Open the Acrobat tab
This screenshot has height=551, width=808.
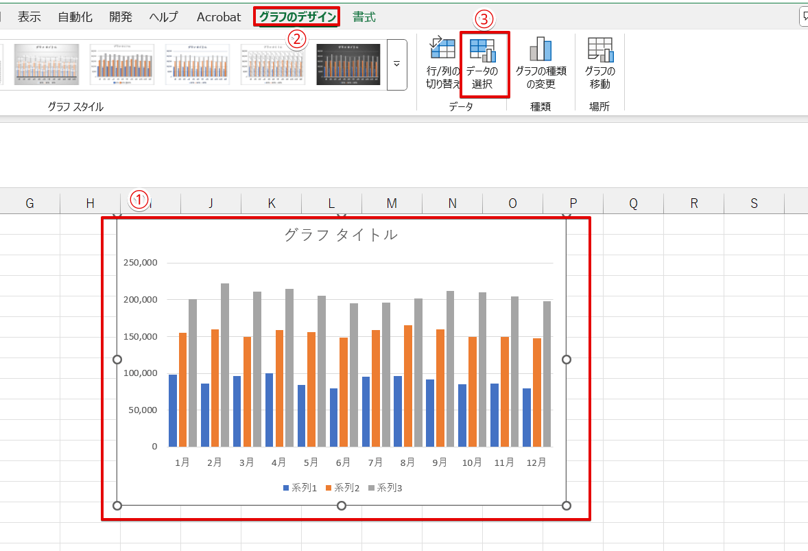coord(219,17)
